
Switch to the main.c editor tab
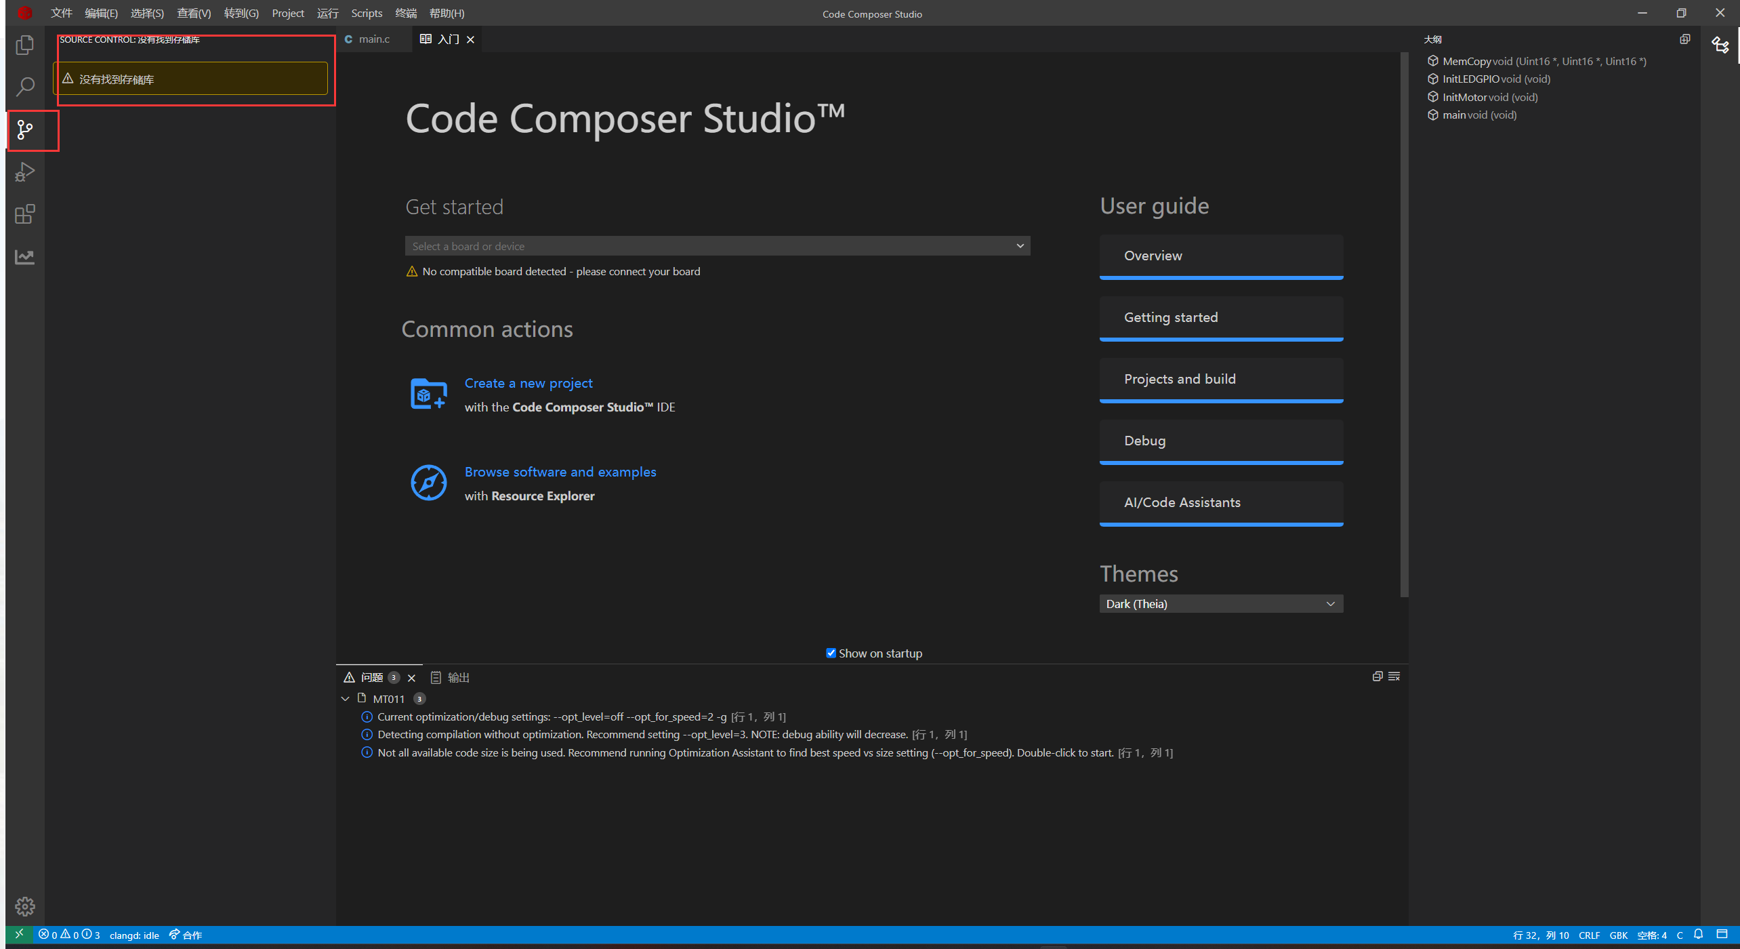point(373,39)
